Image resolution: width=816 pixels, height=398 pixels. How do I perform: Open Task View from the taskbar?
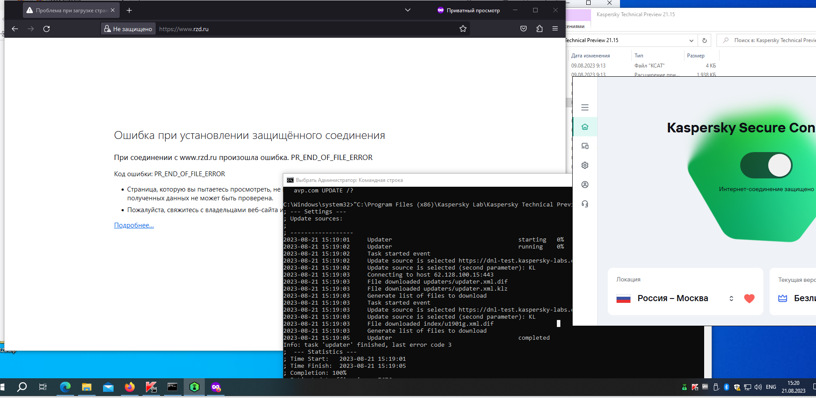pyautogui.click(x=43, y=387)
